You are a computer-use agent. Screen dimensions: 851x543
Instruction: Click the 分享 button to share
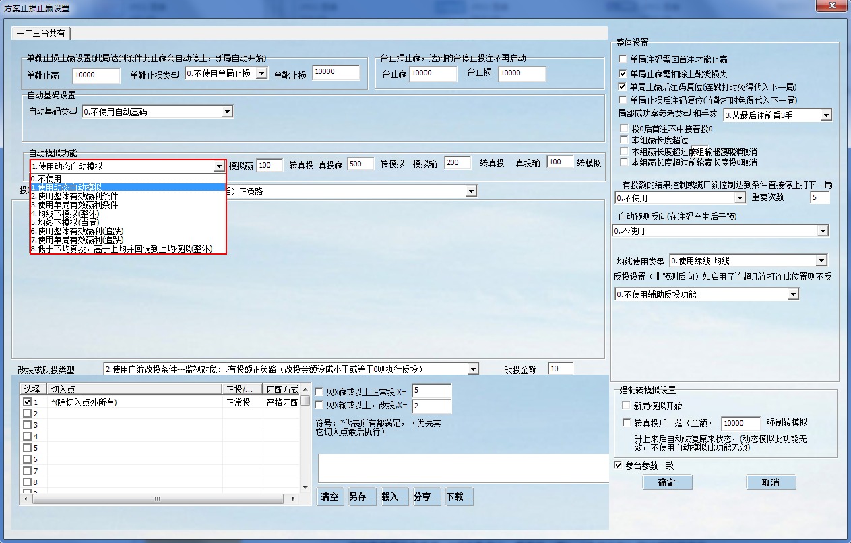point(426,496)
